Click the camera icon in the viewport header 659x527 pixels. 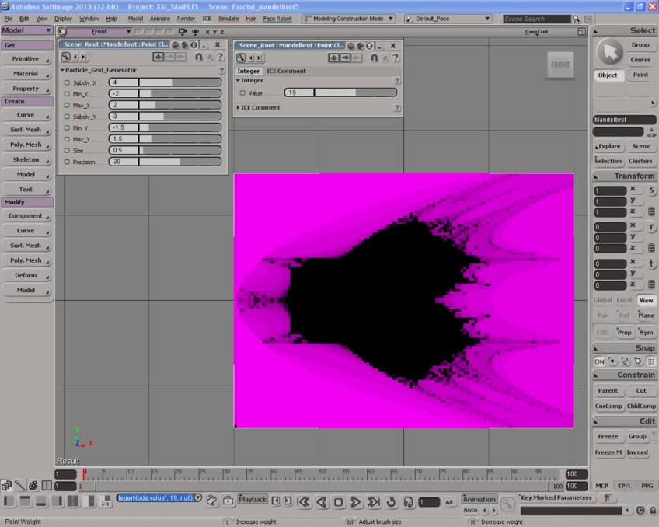point(183,32)
